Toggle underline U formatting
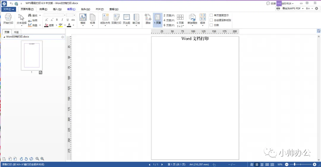Screen dimensions: 321x167 tap(67, 20)
